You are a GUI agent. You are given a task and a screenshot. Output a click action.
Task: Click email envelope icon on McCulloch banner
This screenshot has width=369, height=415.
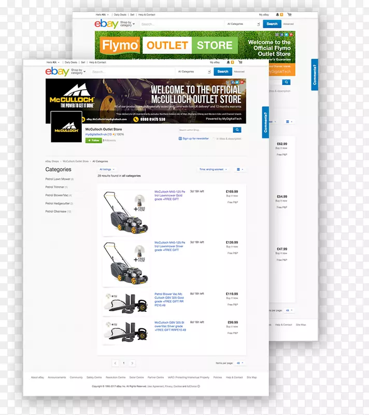coord(228,82)
